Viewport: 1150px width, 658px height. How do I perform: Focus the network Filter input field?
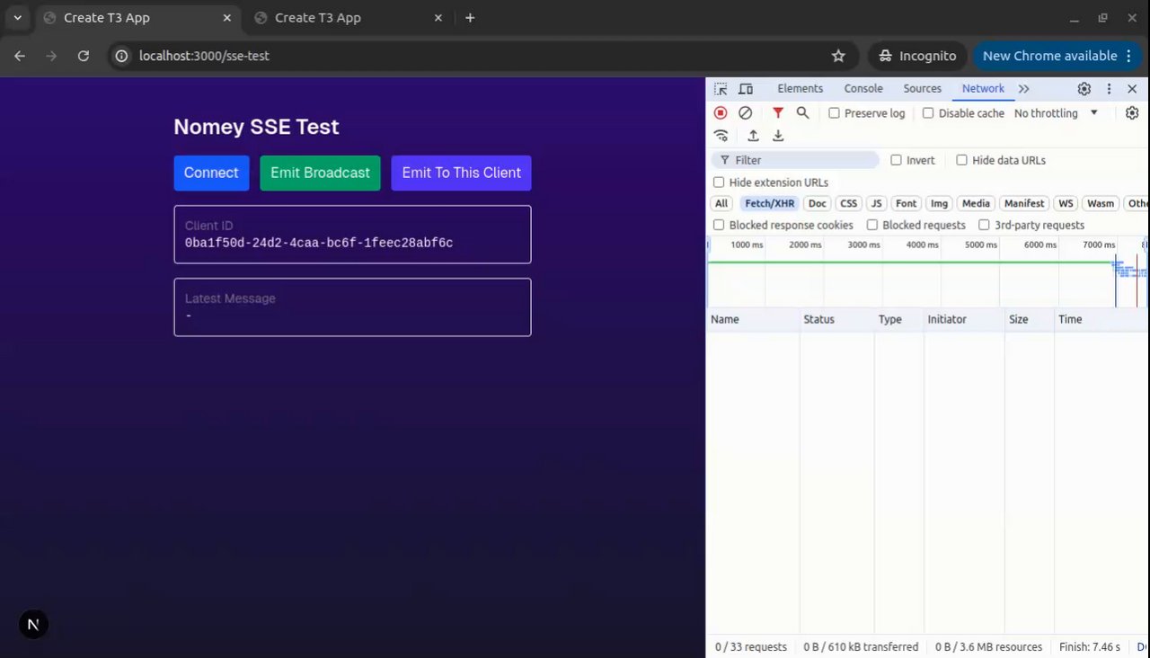click(795, 160)
